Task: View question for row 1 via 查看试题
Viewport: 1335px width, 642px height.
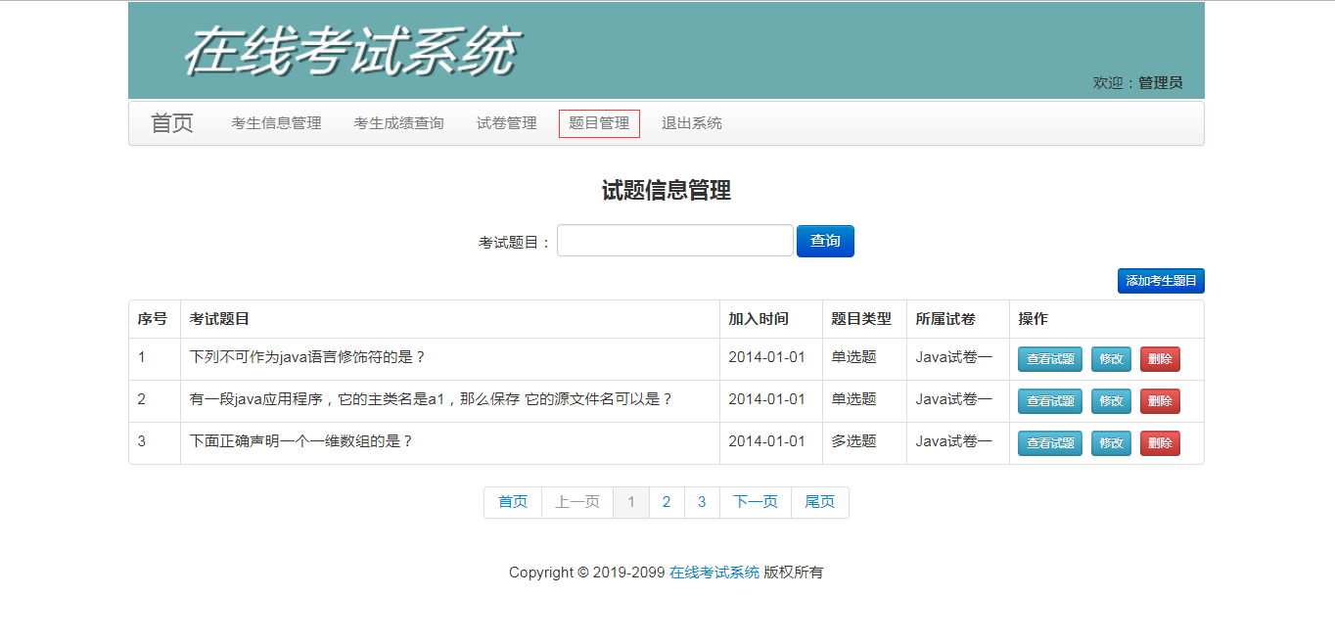Action: [1050, 359]
